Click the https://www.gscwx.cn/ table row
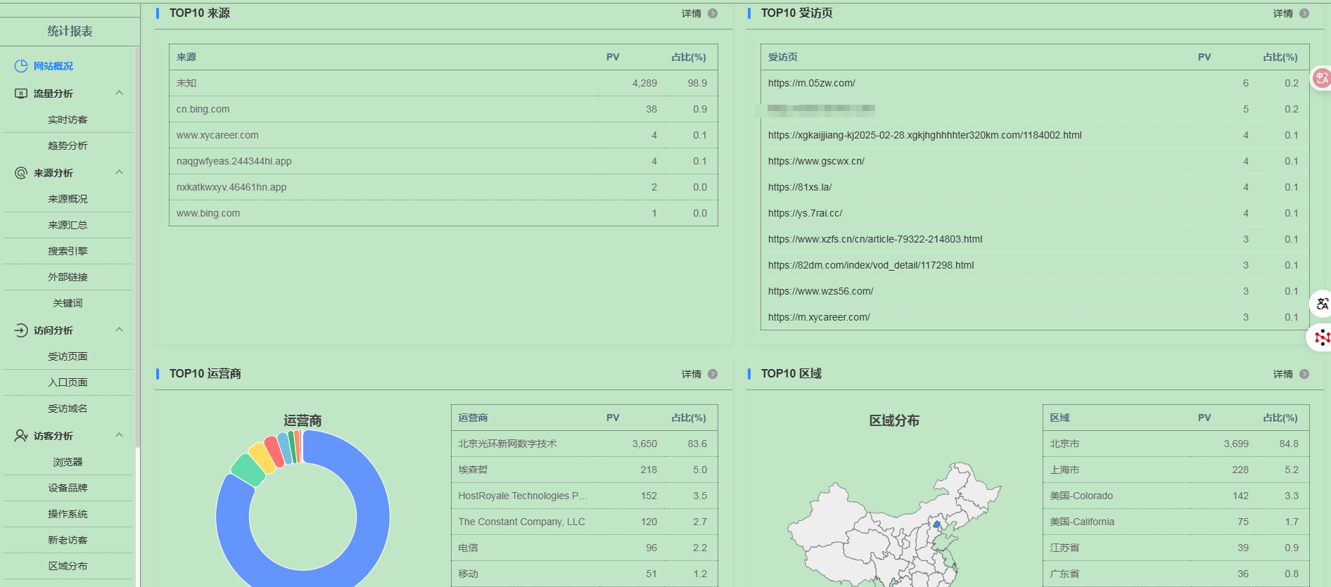1331x587 pixels. pyautogui.click(x=1034, y=161)
